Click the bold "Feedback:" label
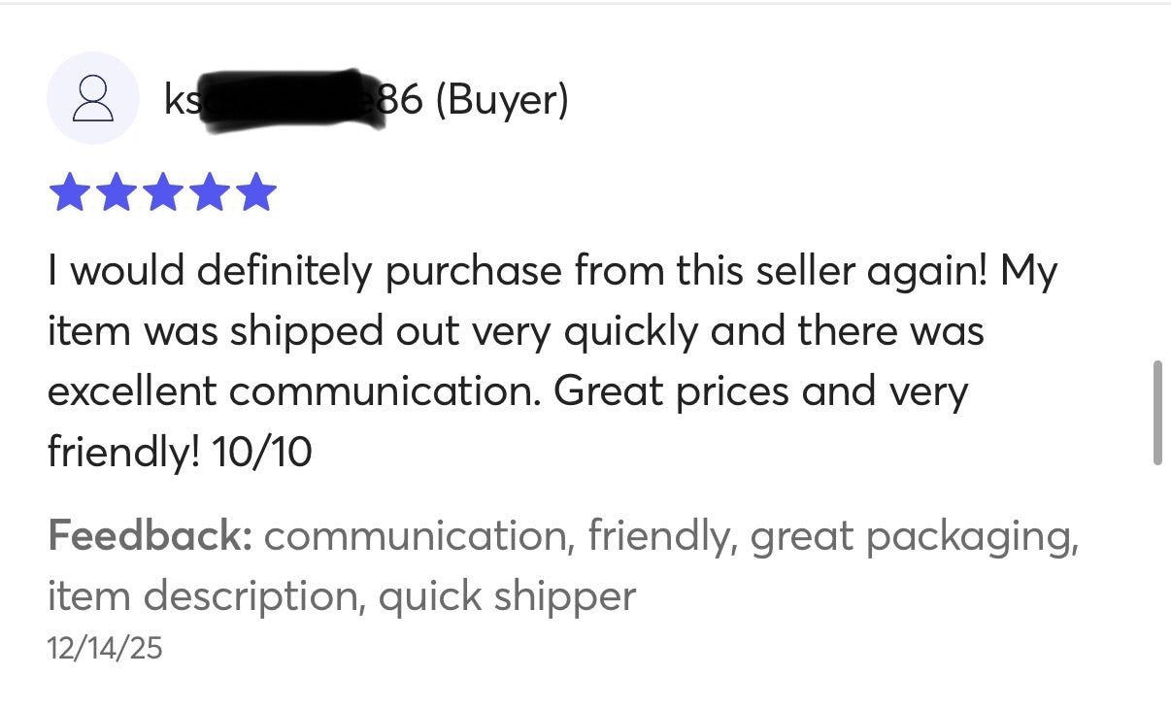Image resolution: width=1171 pixels, height=711 pixels. [150, 535]
